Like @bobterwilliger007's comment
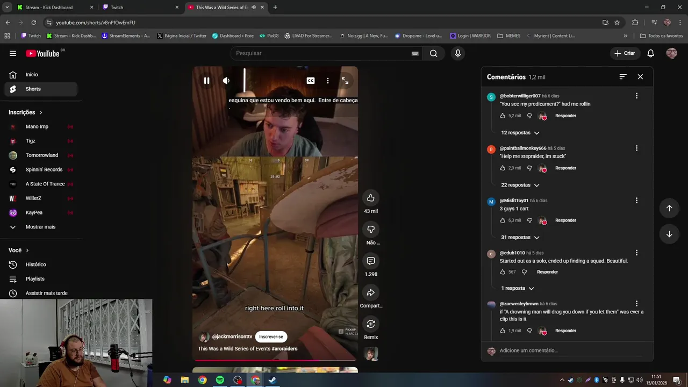Viewport: 688px width, 387px height. pyautogui.click(x=503, y=116)
